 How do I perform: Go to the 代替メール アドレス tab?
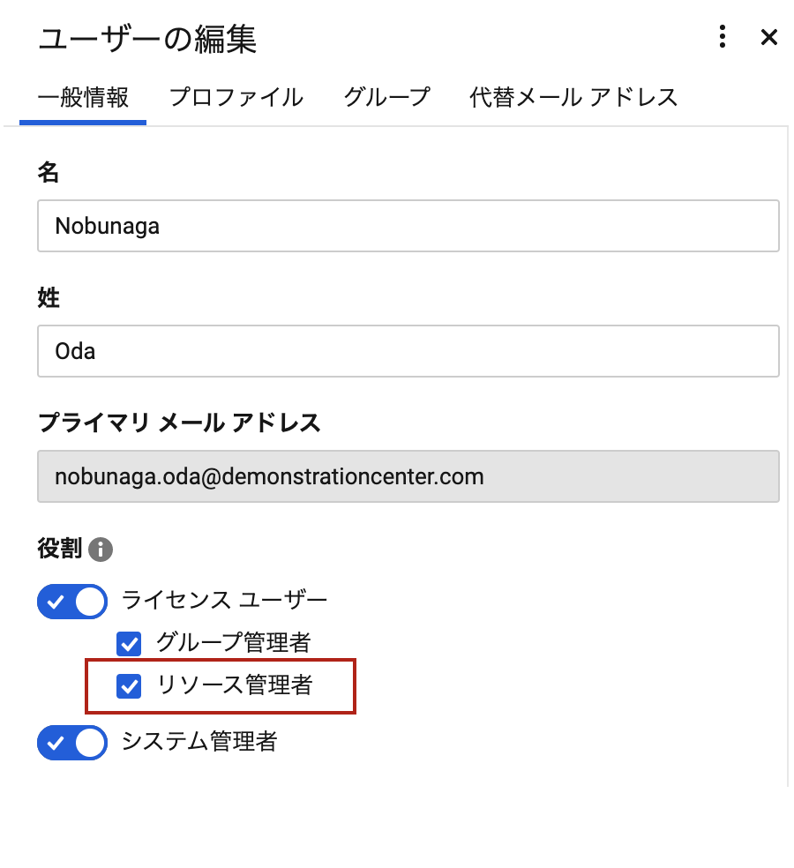[573, 97]
